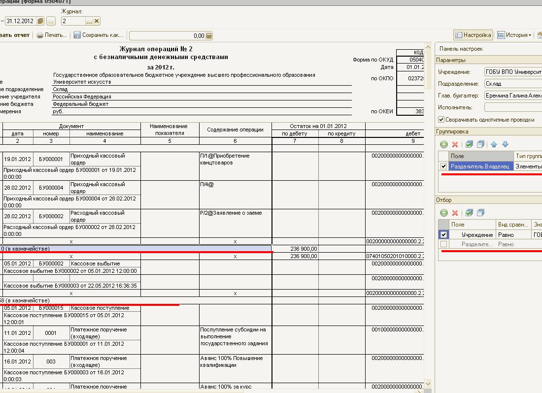Click the Глав. бухгалтер field

(x=513, y=96)
